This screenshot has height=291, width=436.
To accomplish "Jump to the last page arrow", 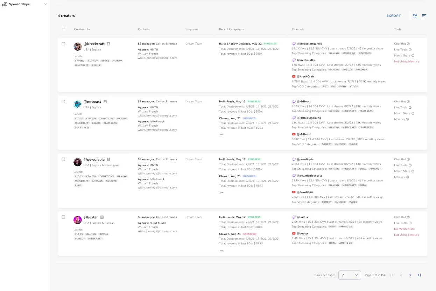I will [419, 275].
